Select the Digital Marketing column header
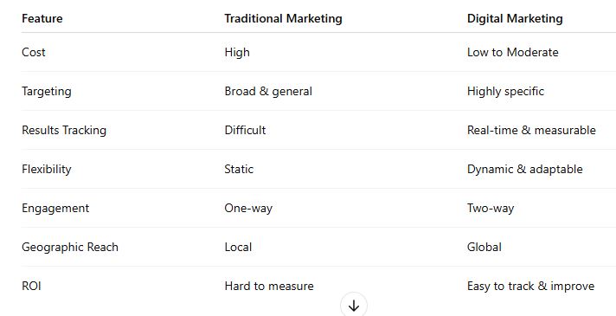616x316 pixels. pyautogui.click(x=515, y=18)
